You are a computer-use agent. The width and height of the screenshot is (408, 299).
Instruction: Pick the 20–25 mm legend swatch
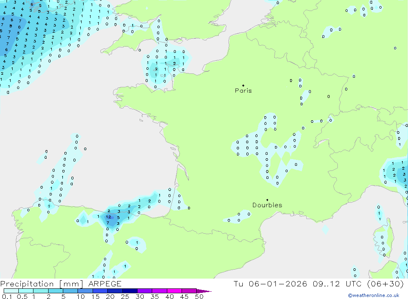tap(115, 291)
